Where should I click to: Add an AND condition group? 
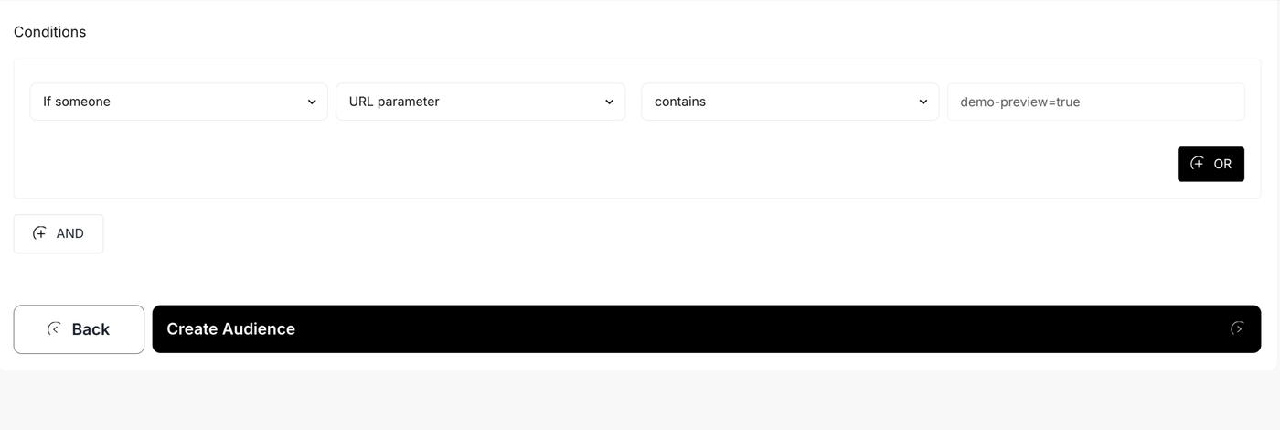59,233
